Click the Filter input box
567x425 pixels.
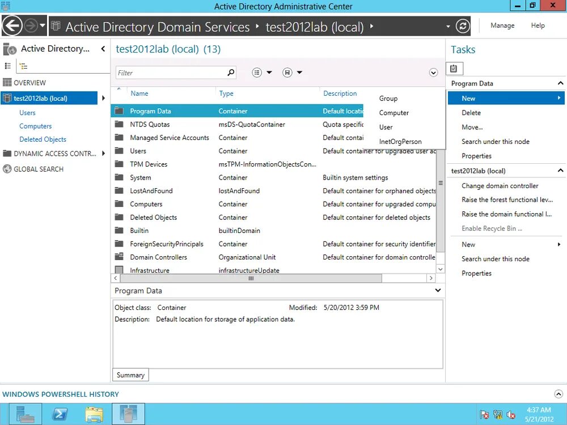click(x=171, y=73)
